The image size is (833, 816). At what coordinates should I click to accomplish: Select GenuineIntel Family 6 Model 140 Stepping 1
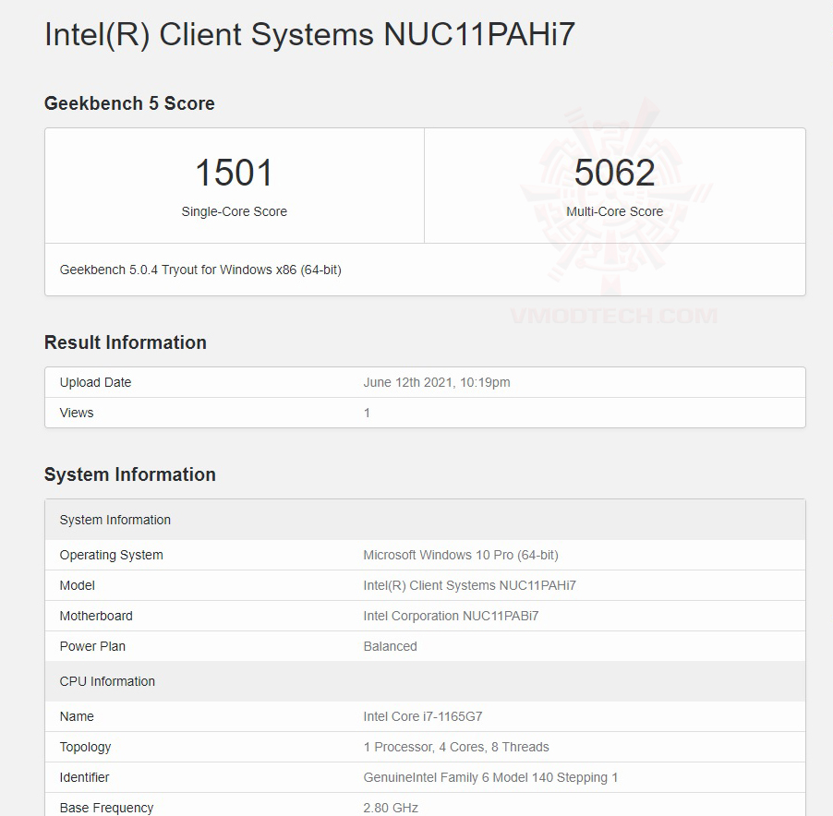point(491,777)
